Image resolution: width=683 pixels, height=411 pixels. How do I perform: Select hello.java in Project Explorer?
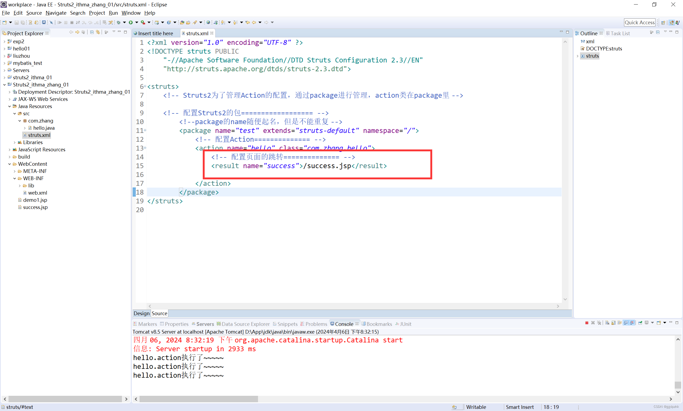pyautogui.click(x=44, y=128)
